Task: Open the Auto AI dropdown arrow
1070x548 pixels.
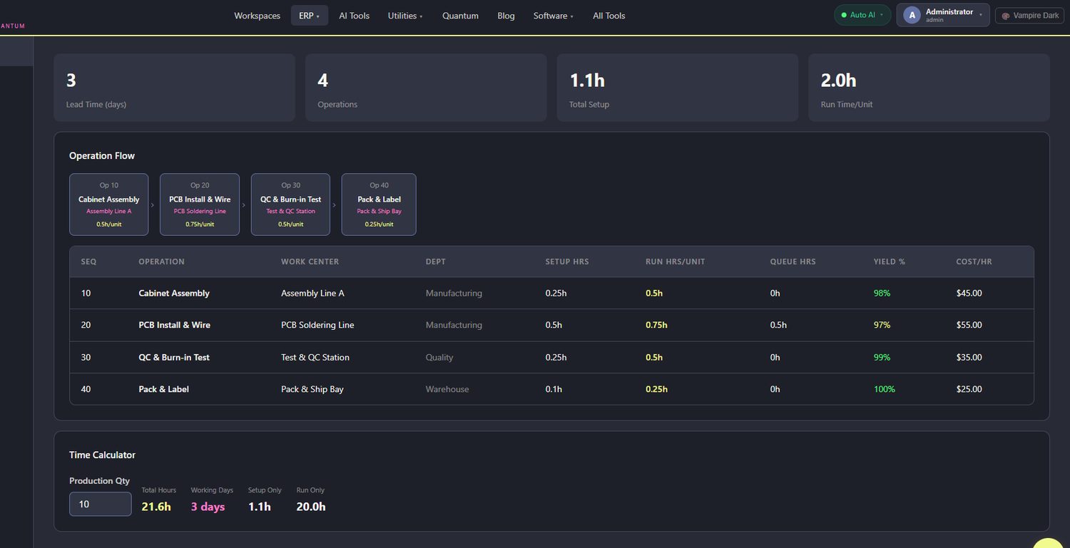Action: 882,15
